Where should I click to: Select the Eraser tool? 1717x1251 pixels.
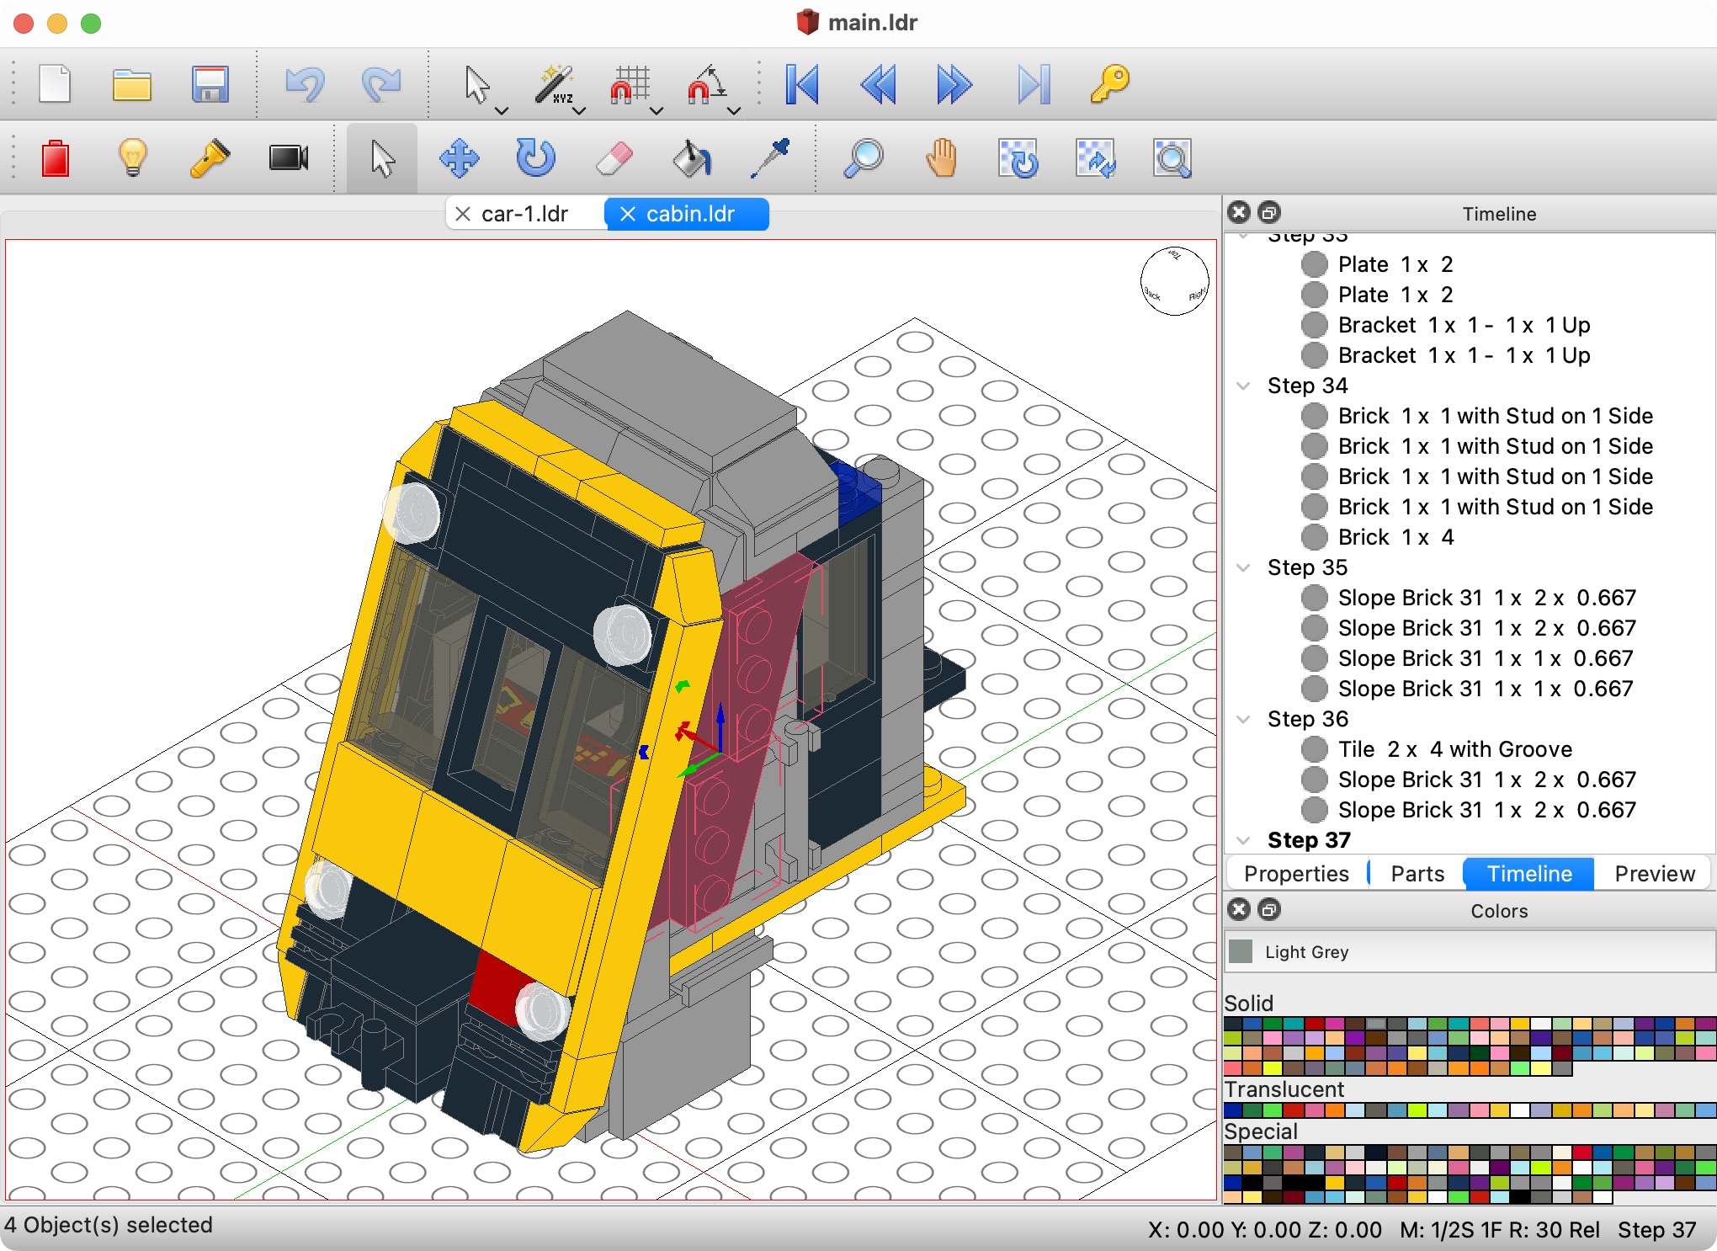pos(614,158)
